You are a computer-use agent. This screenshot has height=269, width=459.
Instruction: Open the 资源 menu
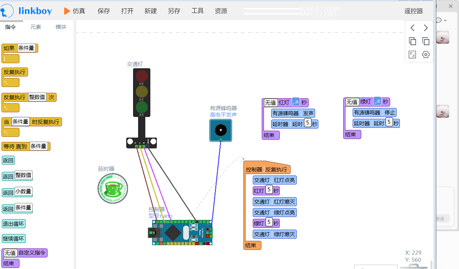click(221, 11)
